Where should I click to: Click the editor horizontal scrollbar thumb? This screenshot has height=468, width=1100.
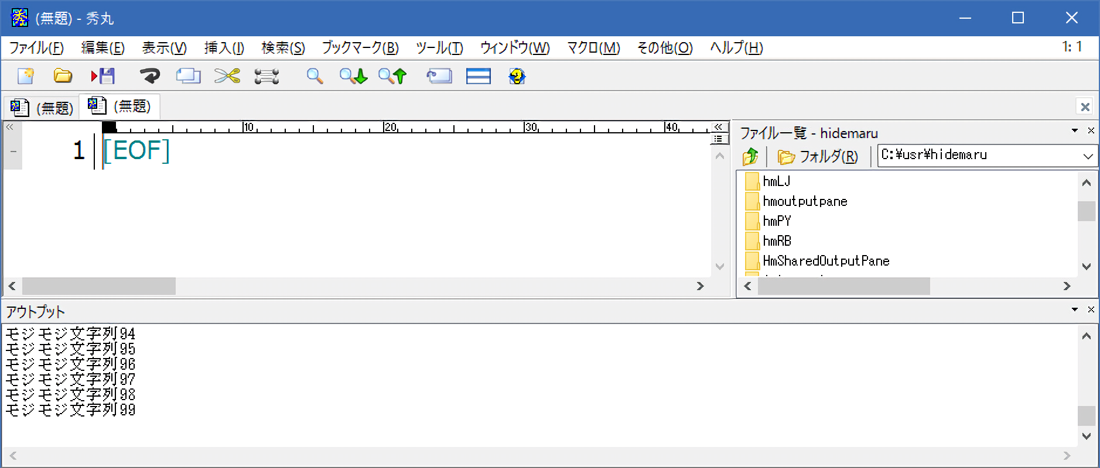(98, 286)
